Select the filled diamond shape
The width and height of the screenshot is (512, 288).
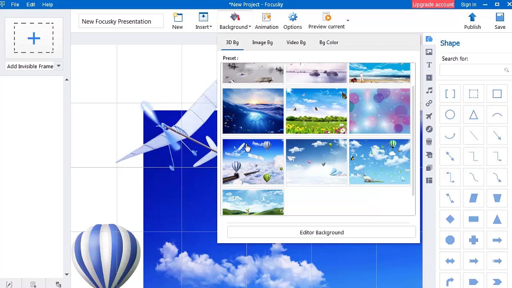pyautogui.click(x=450, y=219)
